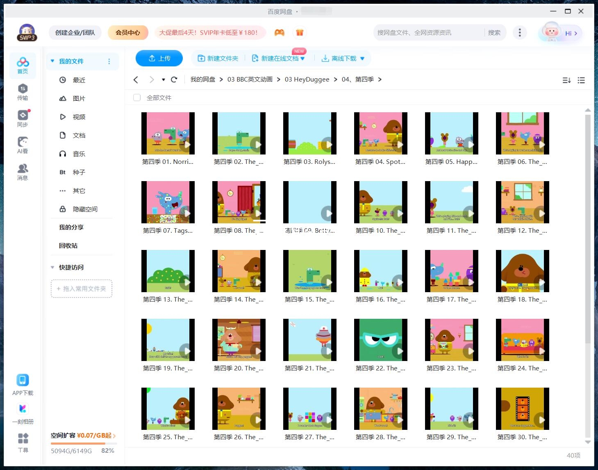The width and height of the screenshot is (598, 470).
Task: Refresh the file list
Action: pos(174,79)
